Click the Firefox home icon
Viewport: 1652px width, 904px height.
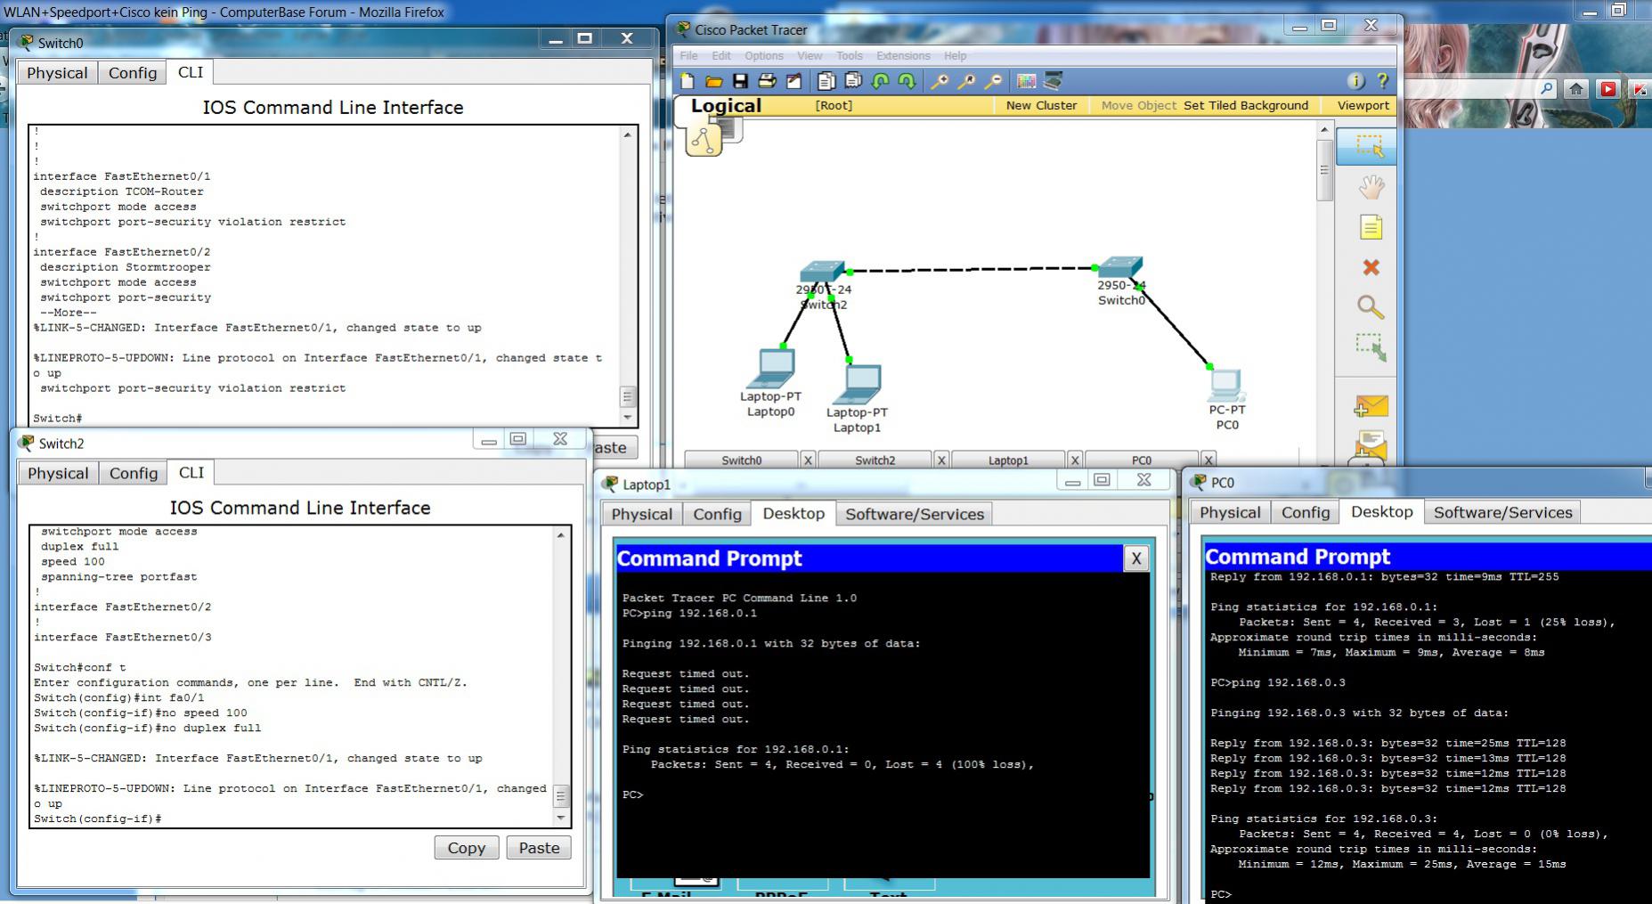(x=1576, y=89)
